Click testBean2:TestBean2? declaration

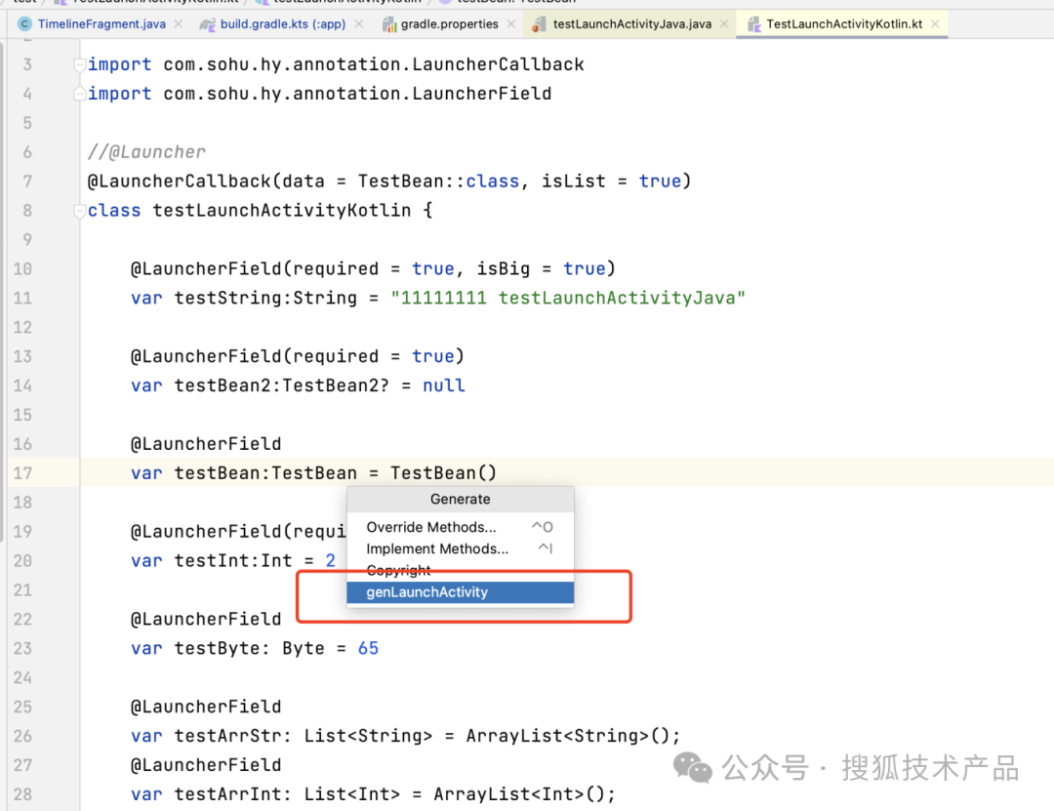(x=282, y=385)
